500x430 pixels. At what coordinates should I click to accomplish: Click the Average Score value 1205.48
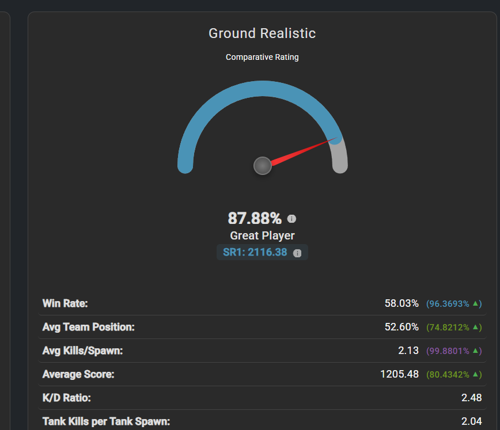pos(399,374)
